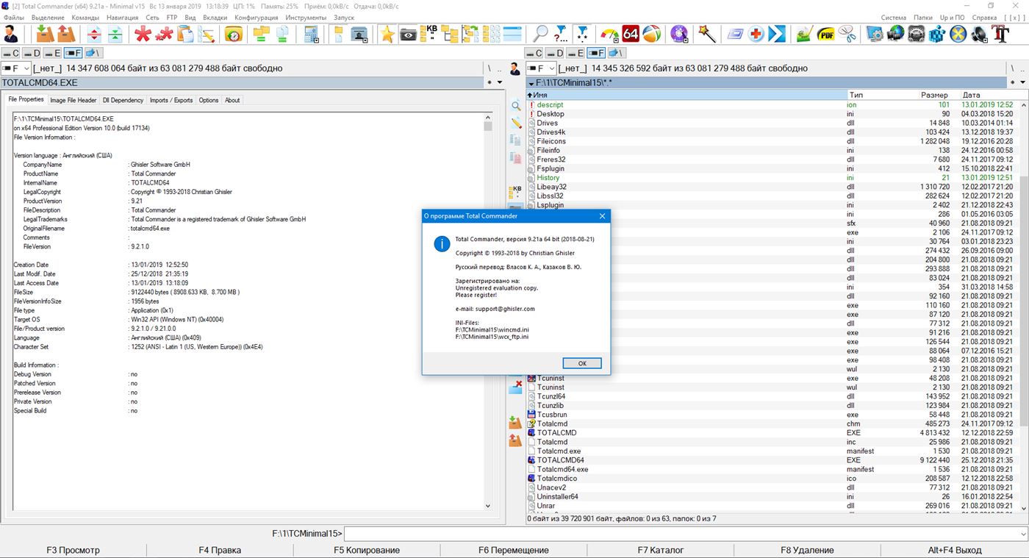
Task: Open the Файлы menu
Action: (x=14, y=17)
